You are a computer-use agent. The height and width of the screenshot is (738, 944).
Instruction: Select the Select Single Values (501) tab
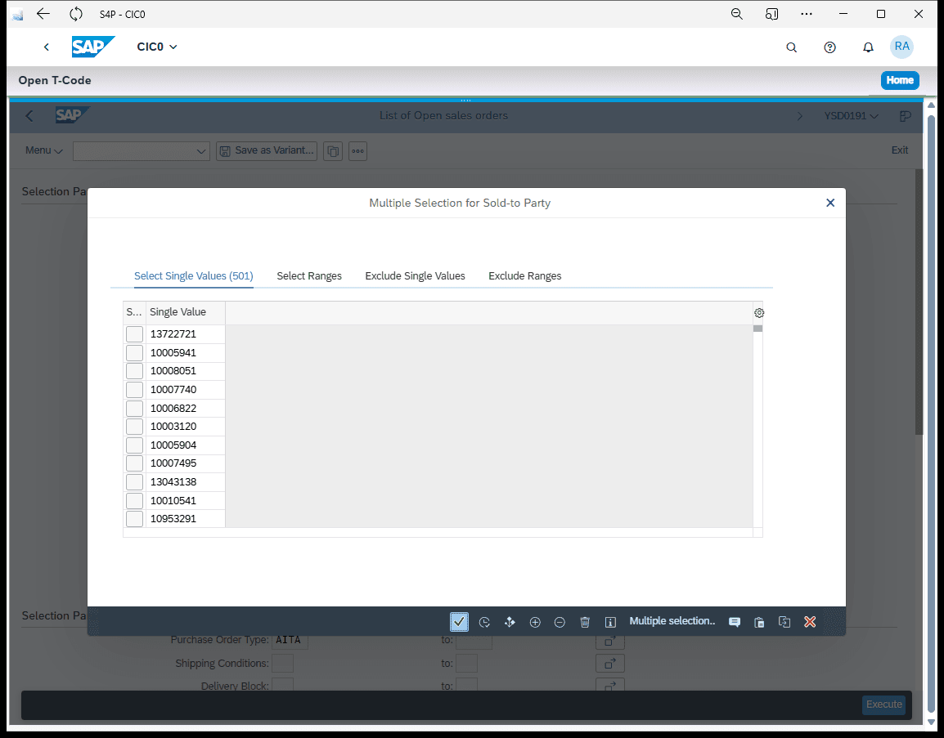tap(193, 276)
